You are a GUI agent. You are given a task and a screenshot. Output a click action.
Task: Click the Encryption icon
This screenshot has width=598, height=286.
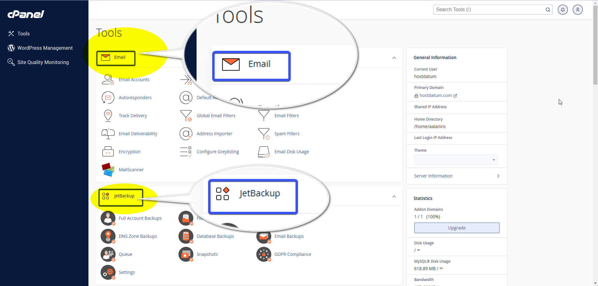coord(108,152)
